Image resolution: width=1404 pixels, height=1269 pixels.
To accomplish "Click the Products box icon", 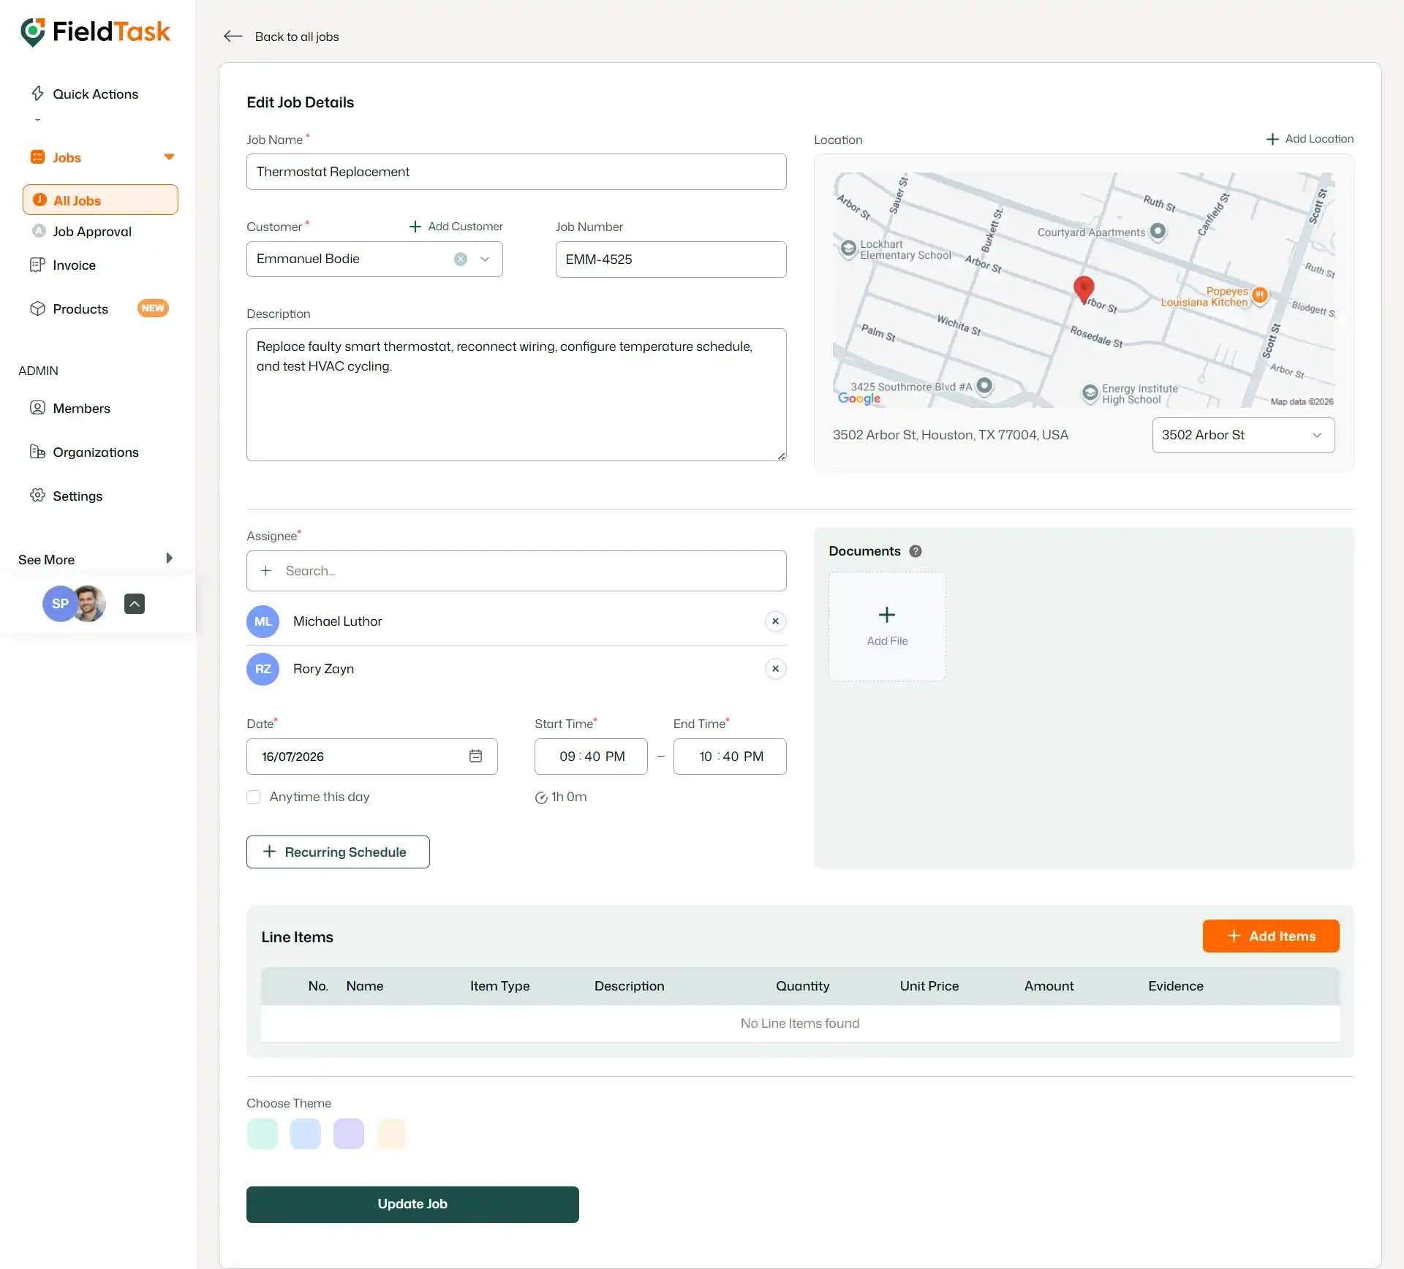I will tap(37, 308).
